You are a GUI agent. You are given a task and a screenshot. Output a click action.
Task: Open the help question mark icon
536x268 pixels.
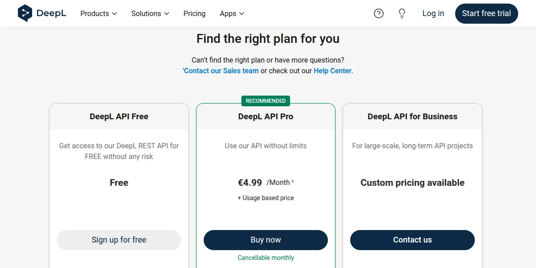379,13
